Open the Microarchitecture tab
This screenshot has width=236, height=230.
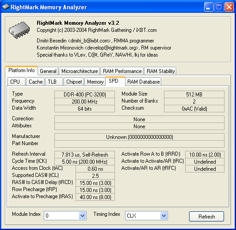pyautogui.click(x=80, y=71)
